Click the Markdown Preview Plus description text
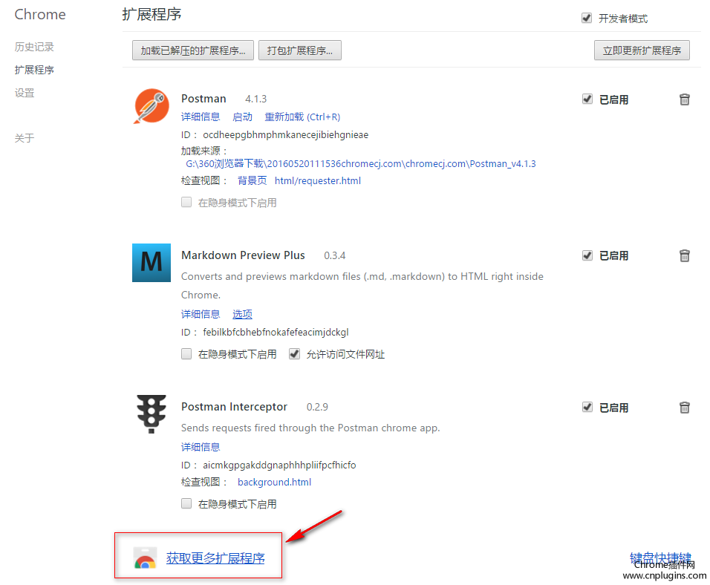This screenshot has height=585, width=710. 362,285
